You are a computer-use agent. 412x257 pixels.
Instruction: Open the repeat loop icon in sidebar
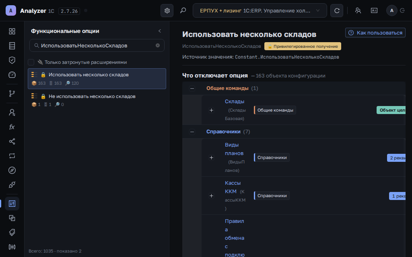(12, 156)
